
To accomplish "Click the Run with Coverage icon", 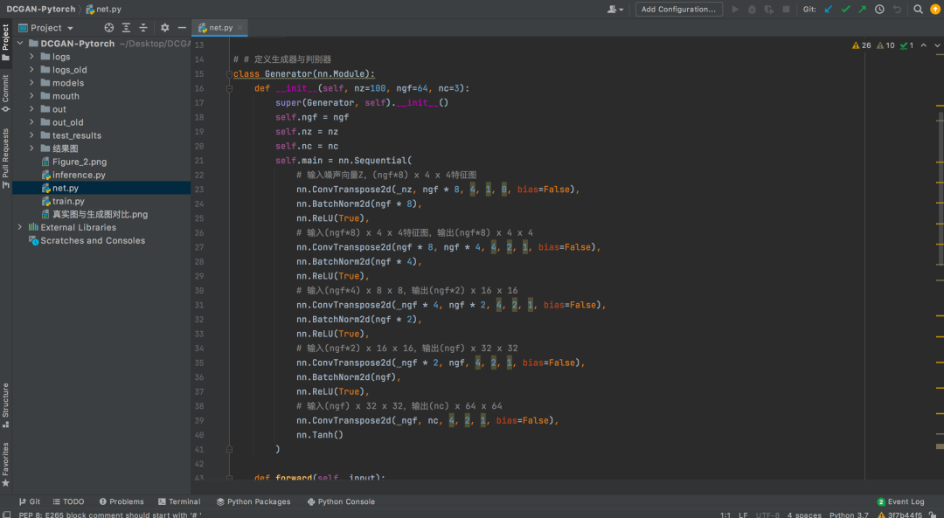I will [769, 9].
